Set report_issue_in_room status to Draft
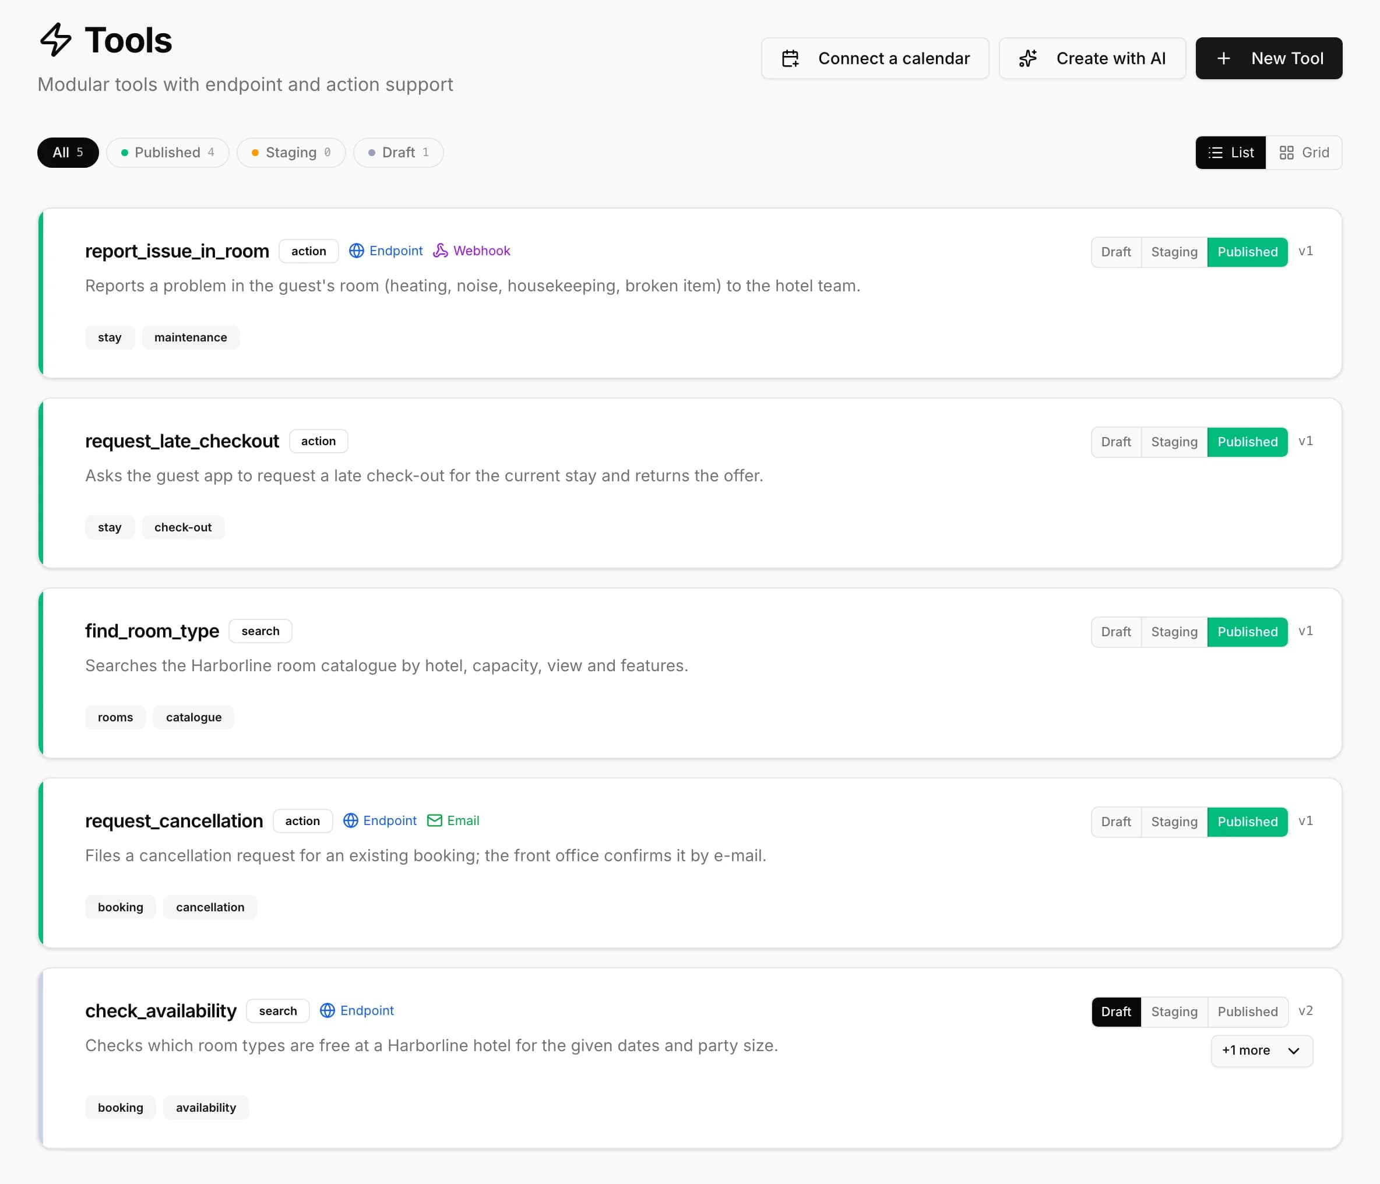 [1116, 252]
